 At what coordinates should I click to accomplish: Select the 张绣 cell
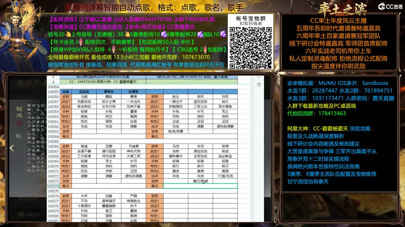pos(225,146)
